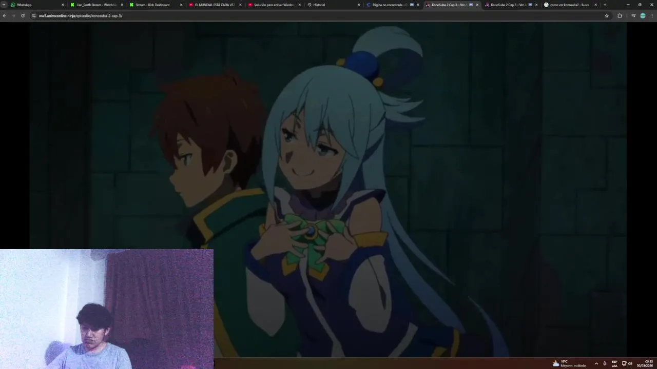Image resolution: width=657 pixels, height=369 pixels.
Task: Open the browser Extensions menu
Action: pyautogui.click(x=620, y=16)
